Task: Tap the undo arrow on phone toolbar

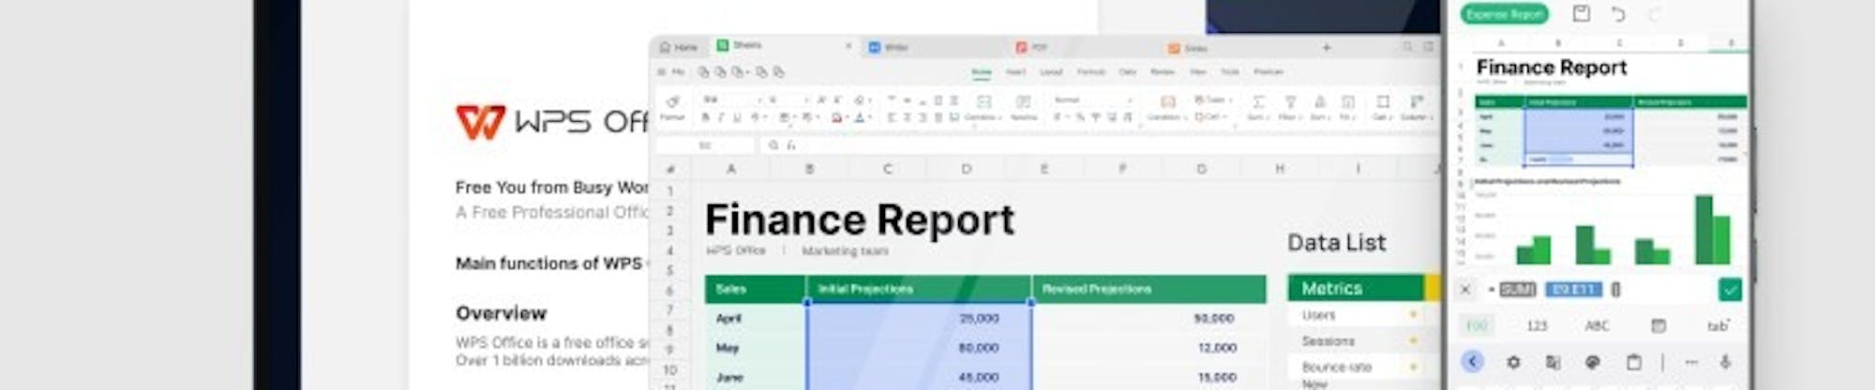Action: [x=1617, y=13]
